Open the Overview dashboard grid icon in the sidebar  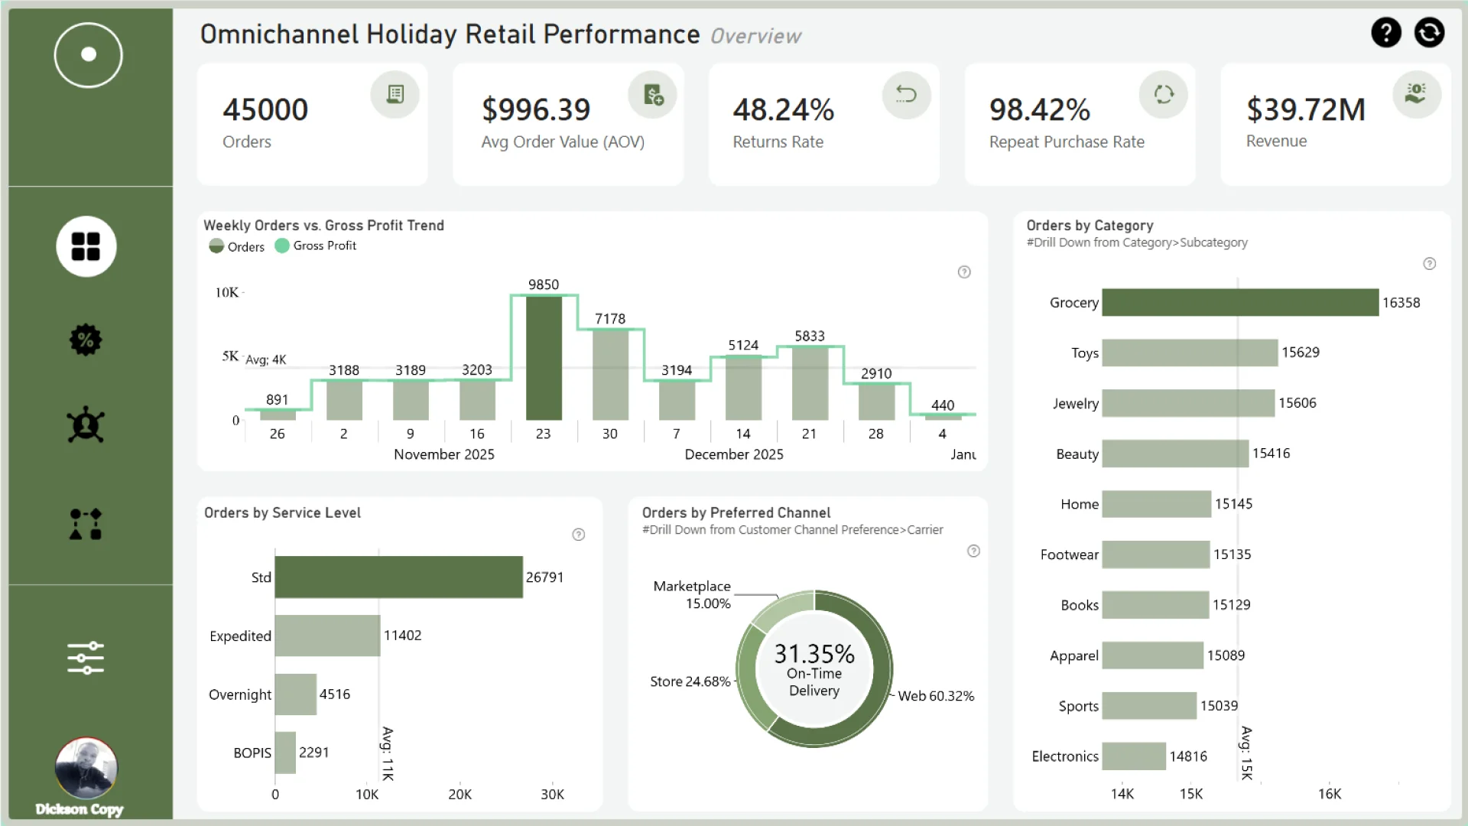point(86,246)
